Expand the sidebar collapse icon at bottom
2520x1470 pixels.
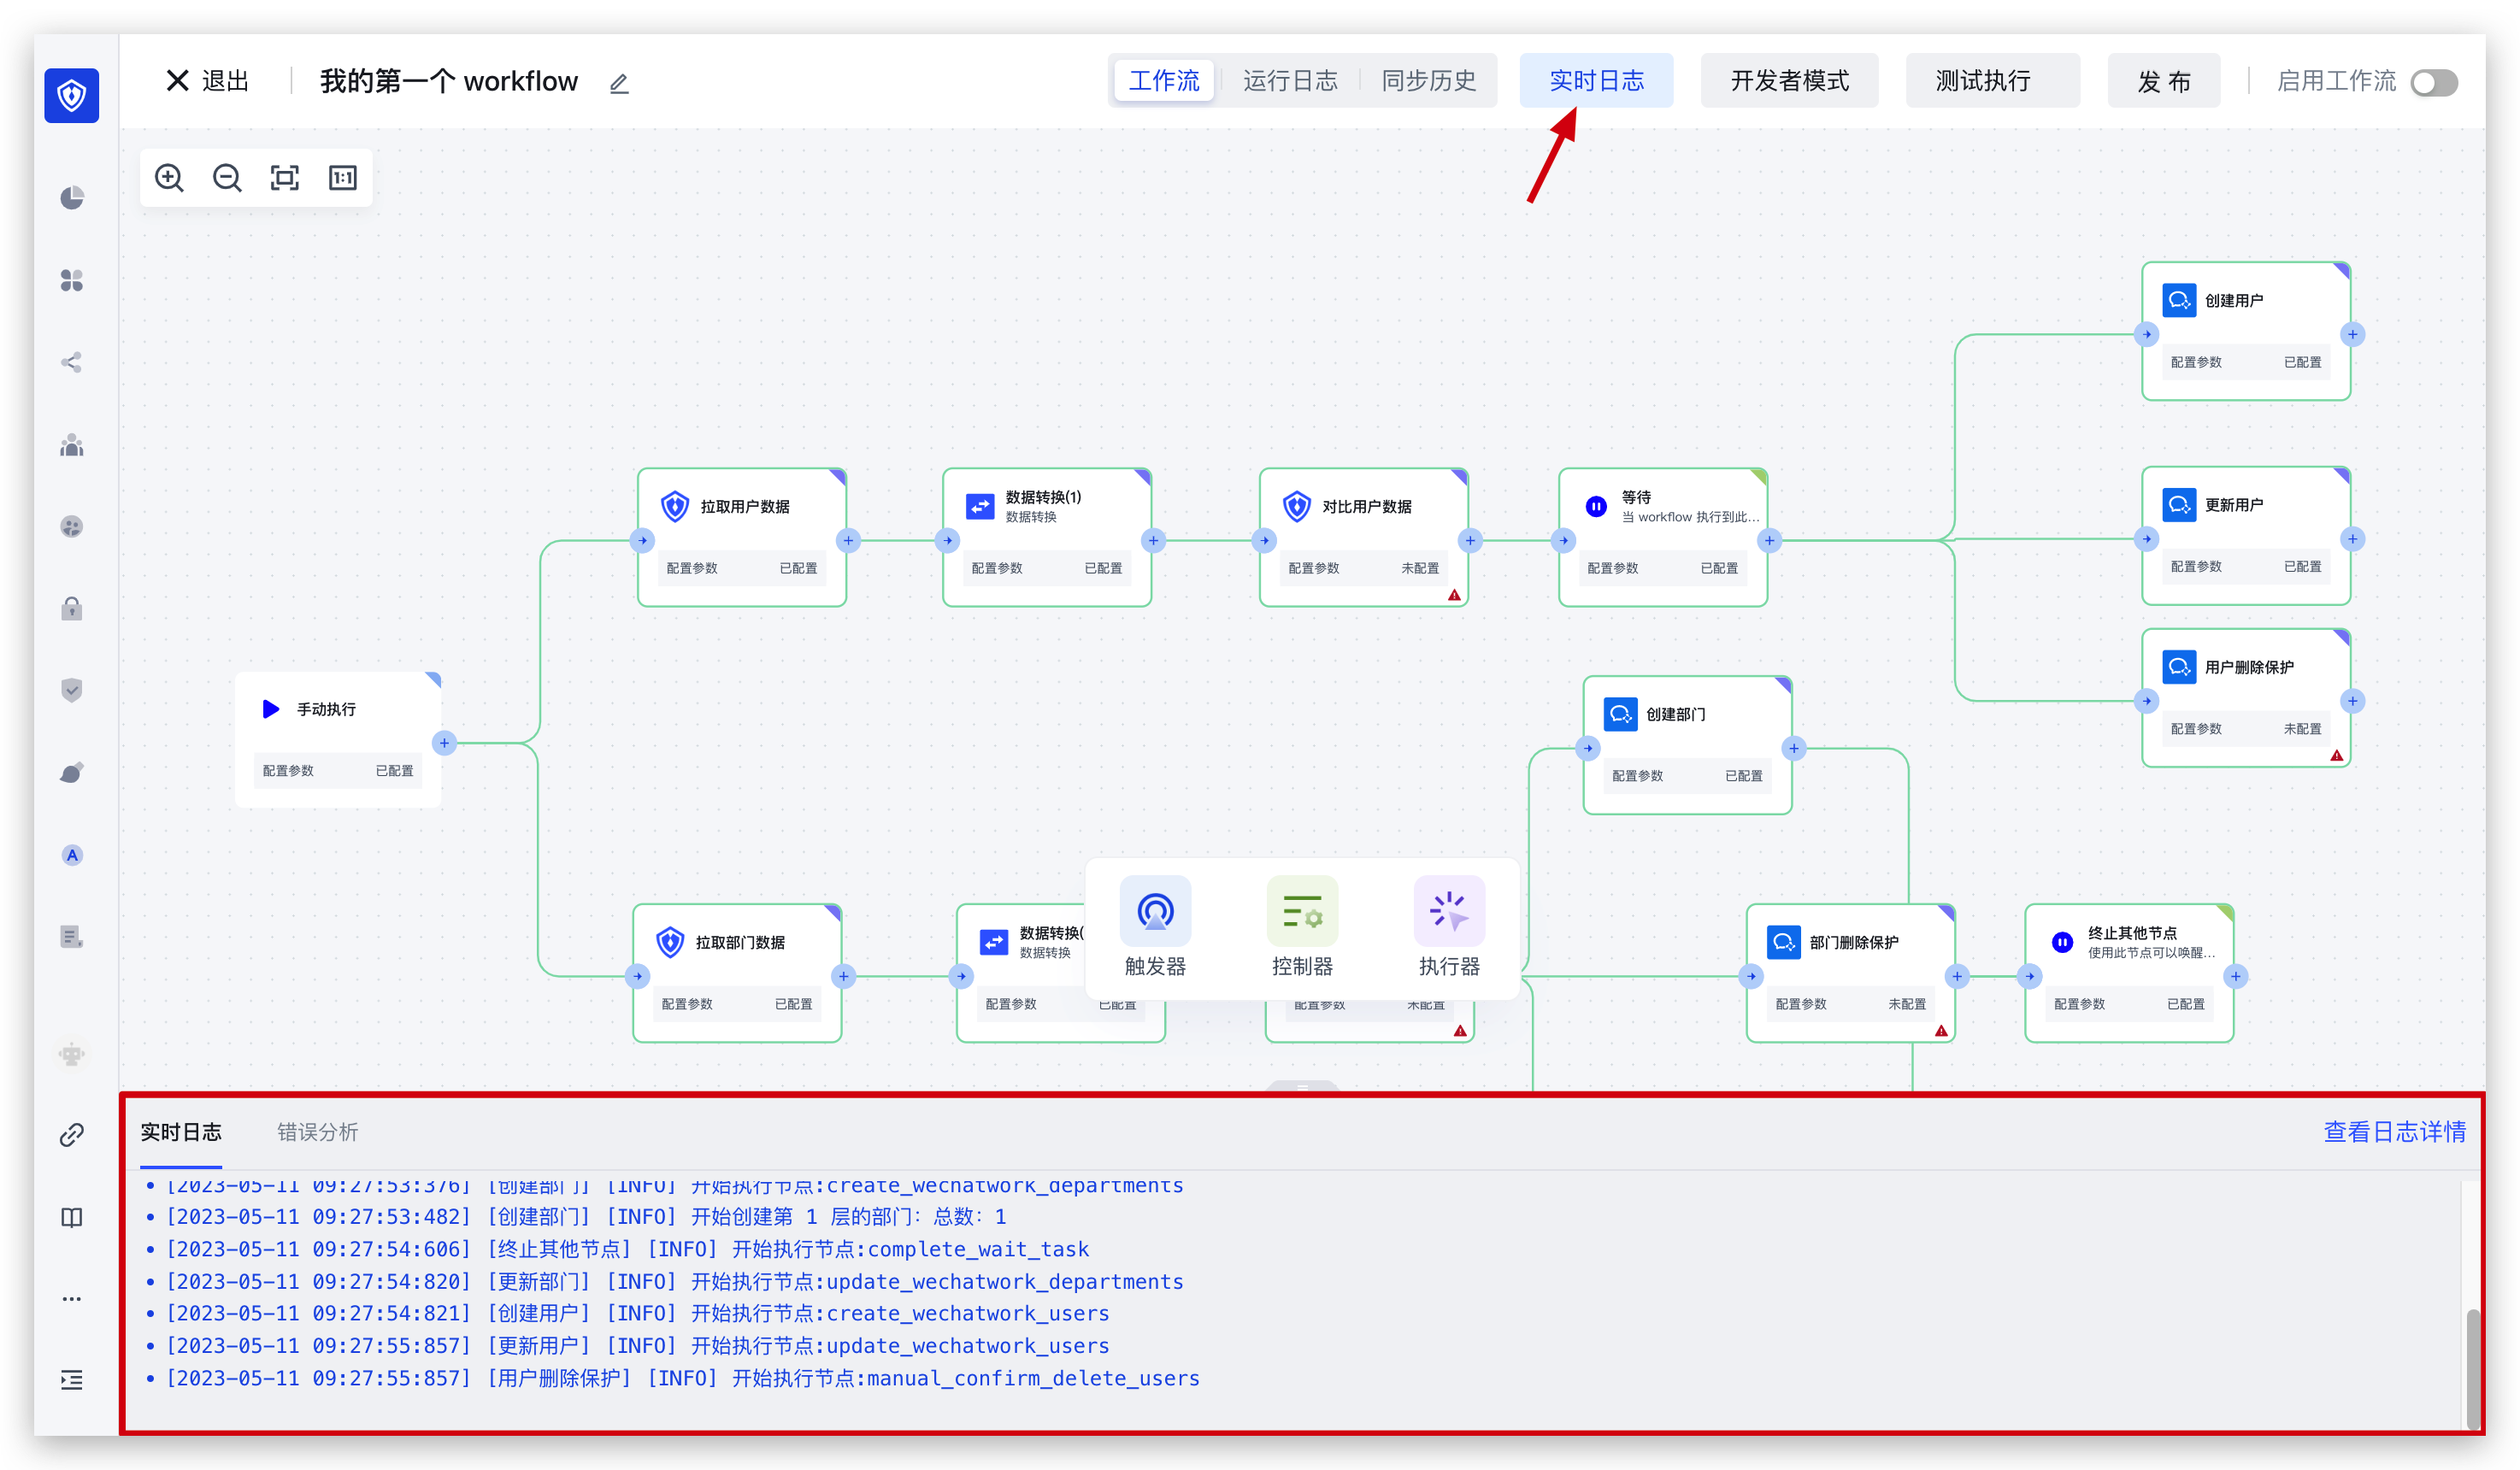pyautogui.click(x=72, y=1380)
